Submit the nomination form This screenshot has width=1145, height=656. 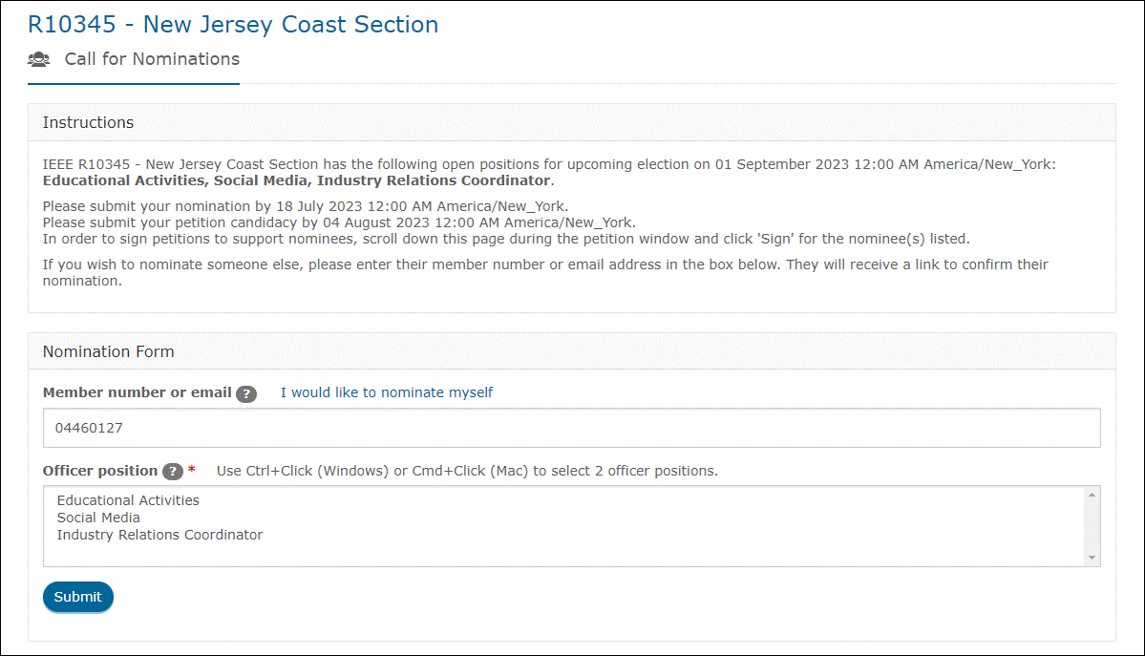click(78, 597)
